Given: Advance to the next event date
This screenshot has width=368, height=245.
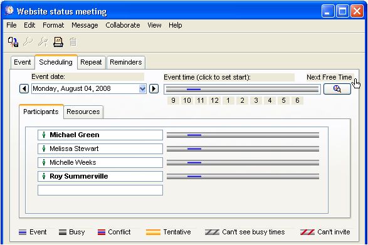Looking at the screenshot, I should [x=154, y=89].
